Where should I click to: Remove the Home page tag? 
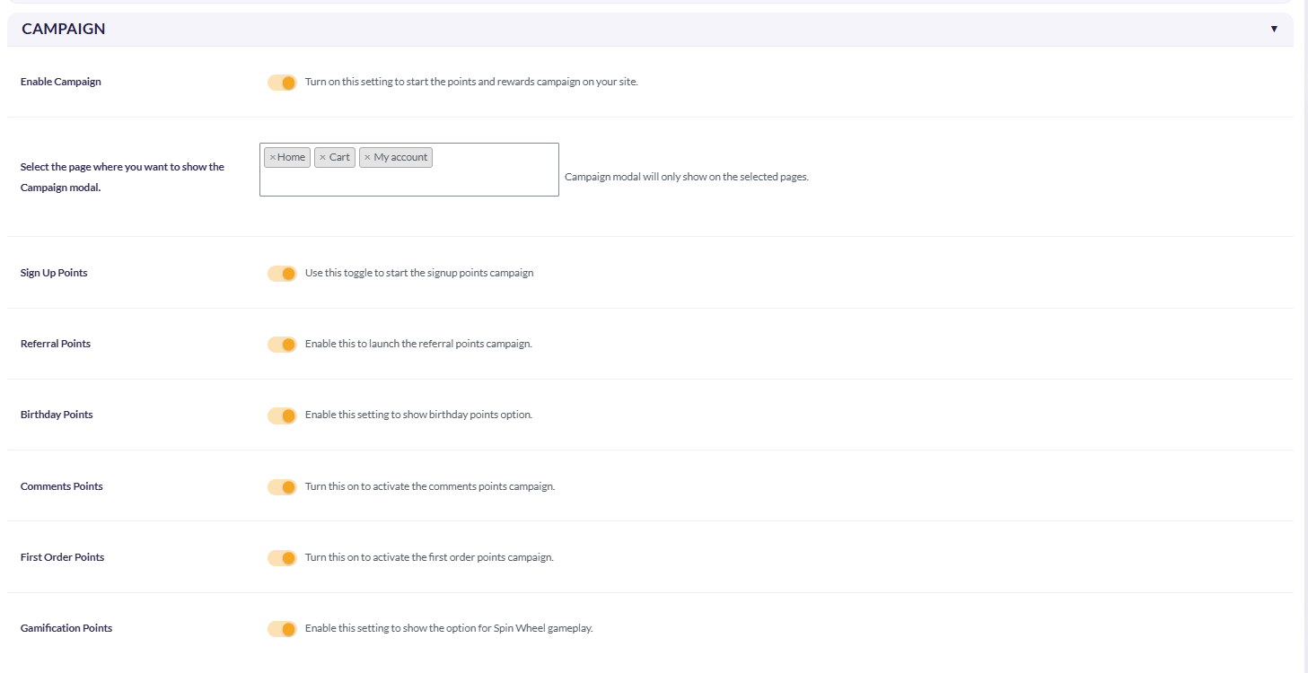pos(273,158)
